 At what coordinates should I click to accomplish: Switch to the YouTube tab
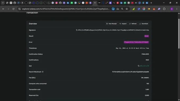pos(132,3)
